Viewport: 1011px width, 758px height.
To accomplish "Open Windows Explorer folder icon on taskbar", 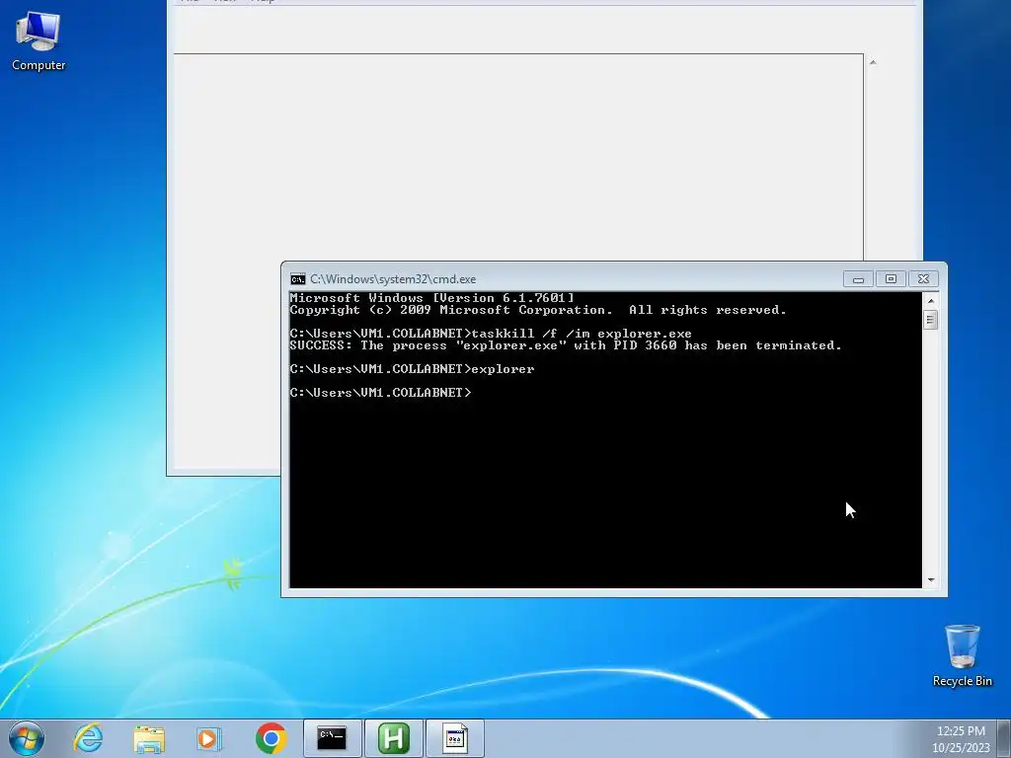I will pyautogui.click(x=149, y=738).
